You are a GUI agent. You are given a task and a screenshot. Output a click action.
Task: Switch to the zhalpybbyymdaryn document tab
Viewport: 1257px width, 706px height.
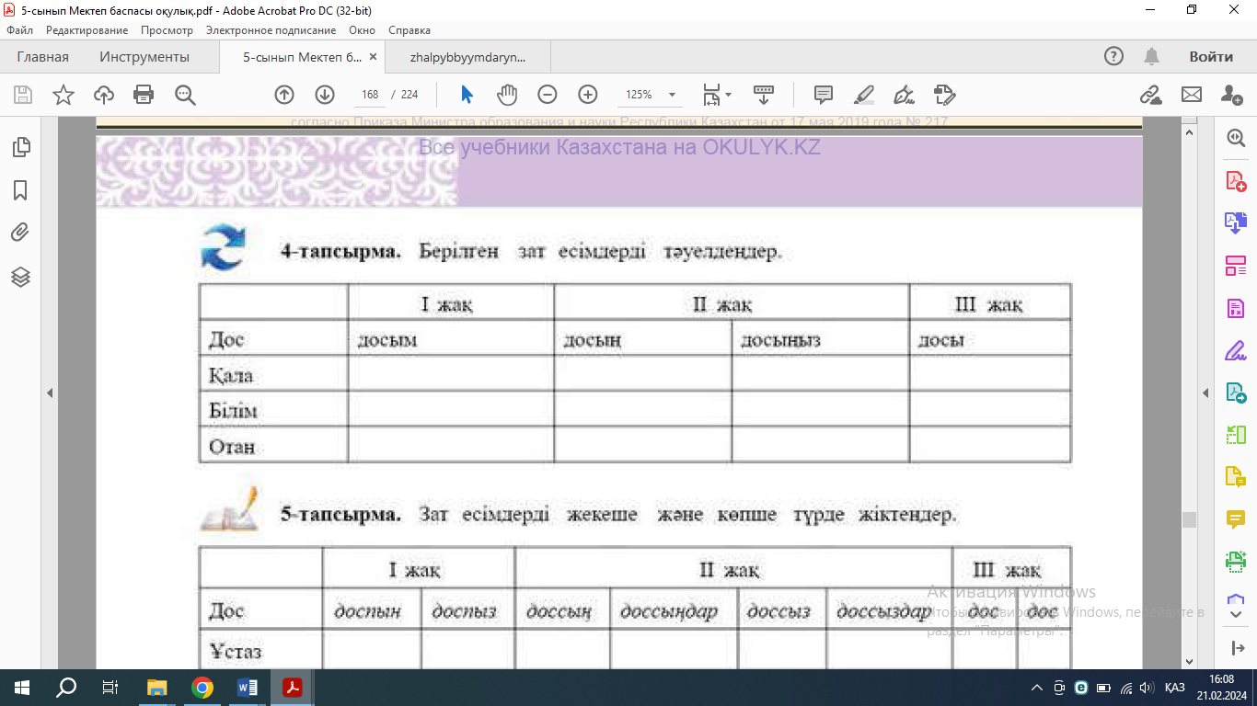pos(467,57)
